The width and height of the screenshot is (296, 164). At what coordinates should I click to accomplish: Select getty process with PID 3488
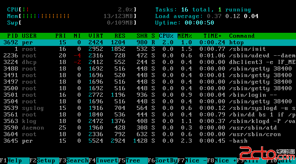tap(148, 69)
